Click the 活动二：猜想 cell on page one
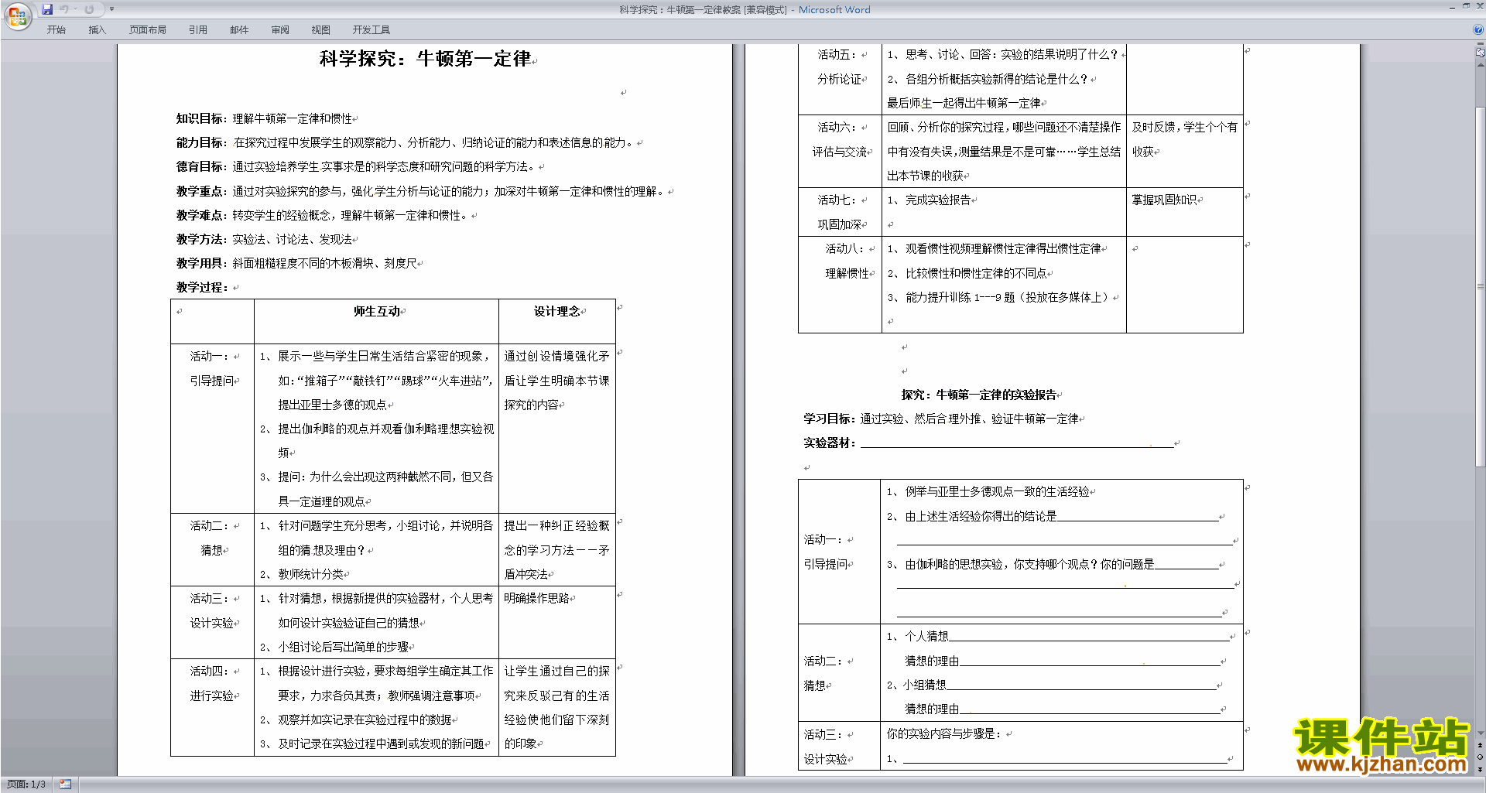This screenshot has width=1486, height=793. [x=212, y=549]
